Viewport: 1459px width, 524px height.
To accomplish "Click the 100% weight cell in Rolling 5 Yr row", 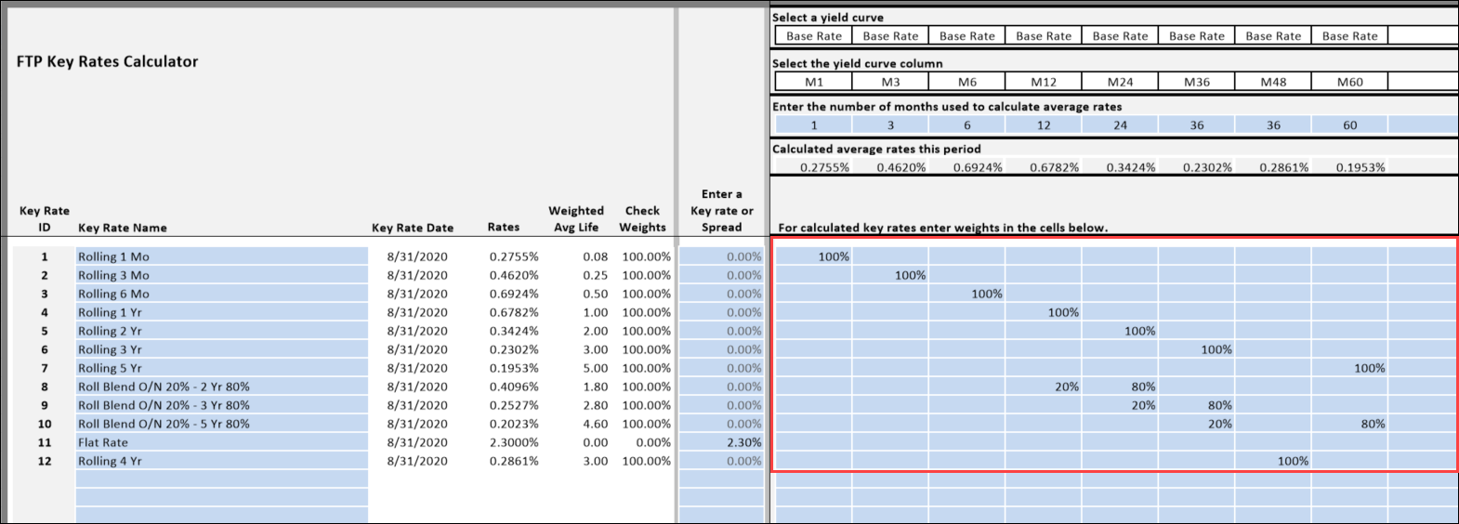I will point(1349,368).
